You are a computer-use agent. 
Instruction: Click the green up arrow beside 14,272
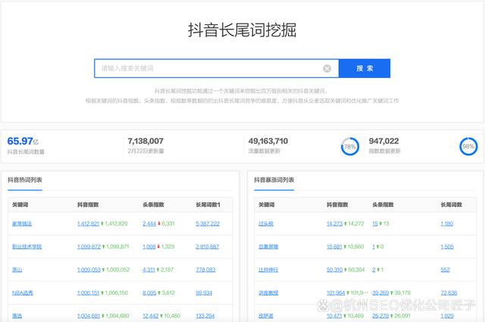point(346,224)
